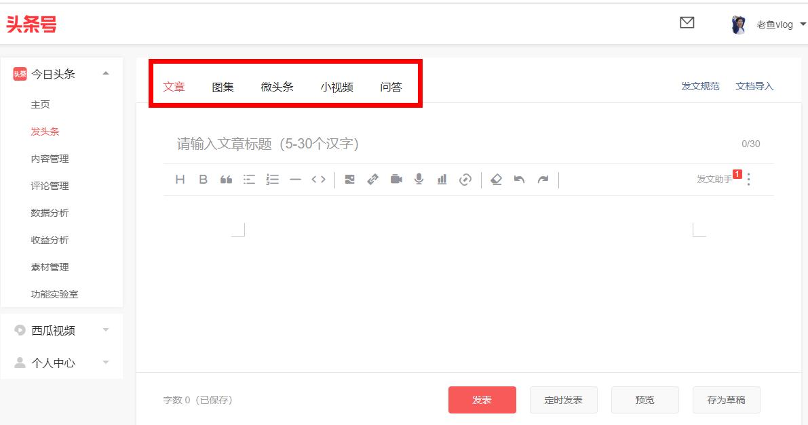808x425 pixels.
Task: Insert a numbered list
Action: coord(272,179)
